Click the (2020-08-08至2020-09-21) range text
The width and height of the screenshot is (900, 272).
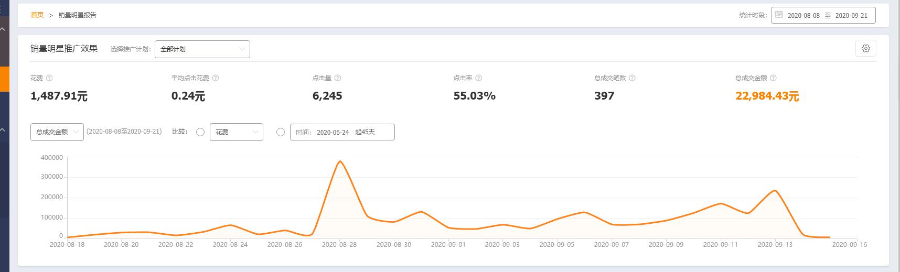tap(124, 132)
